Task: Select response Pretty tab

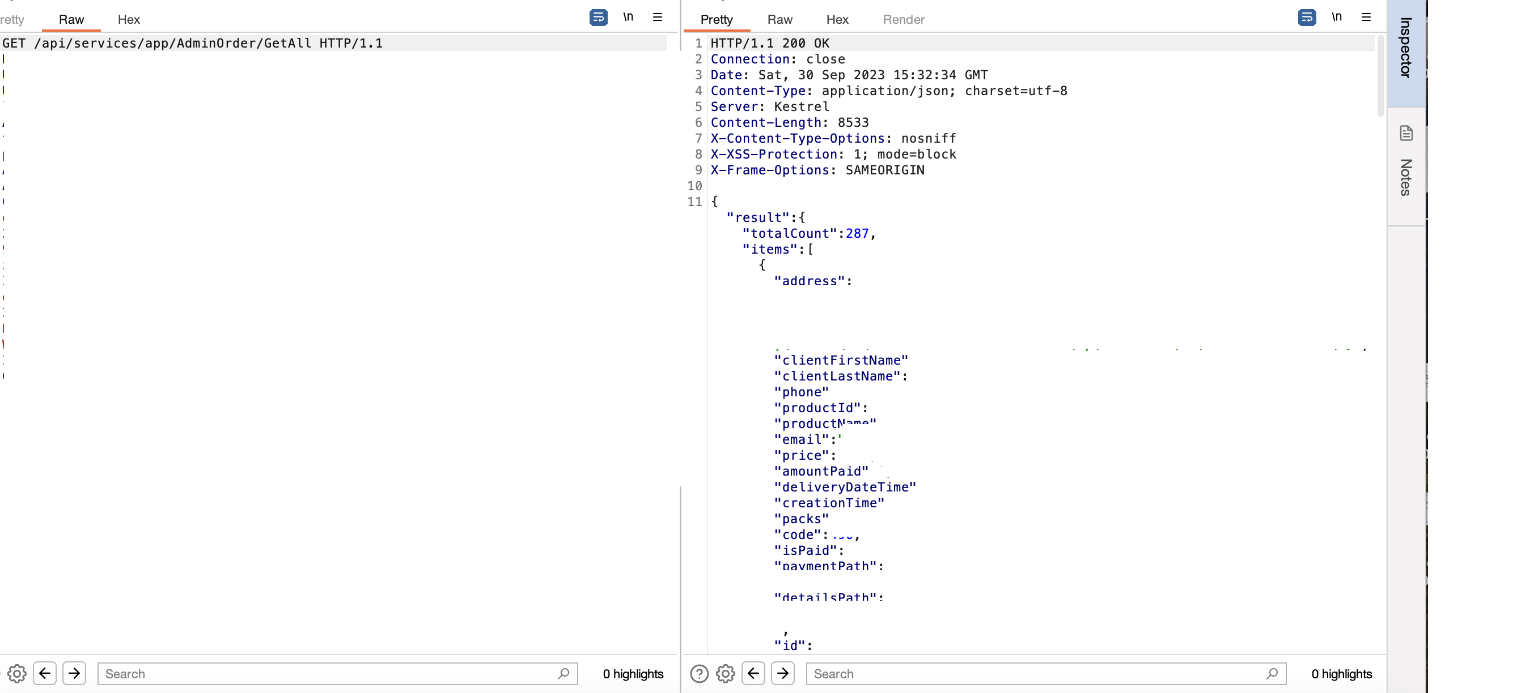Action: (717, 19)
